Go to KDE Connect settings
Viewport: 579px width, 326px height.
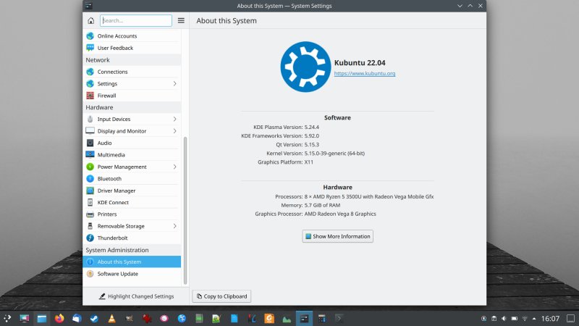click(113, 203)
